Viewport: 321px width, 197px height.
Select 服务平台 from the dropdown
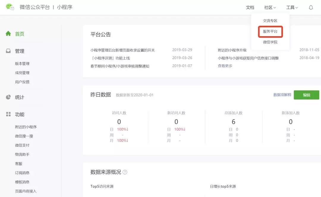pos(270,31)
